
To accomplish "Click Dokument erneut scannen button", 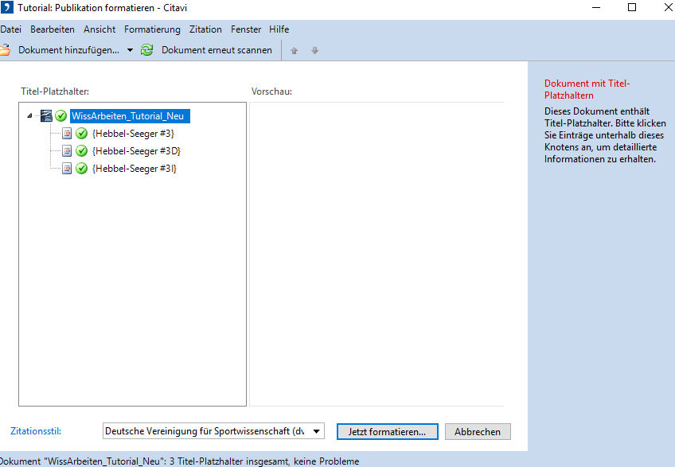I will pos(217,50).
